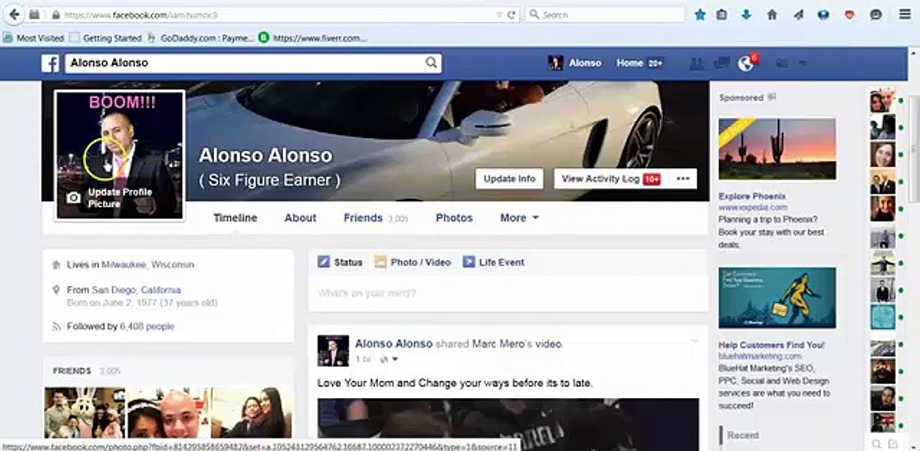920x451 pixels.
Task: Show address bar history dropdown arrow
Action: (x=499, y=14)
